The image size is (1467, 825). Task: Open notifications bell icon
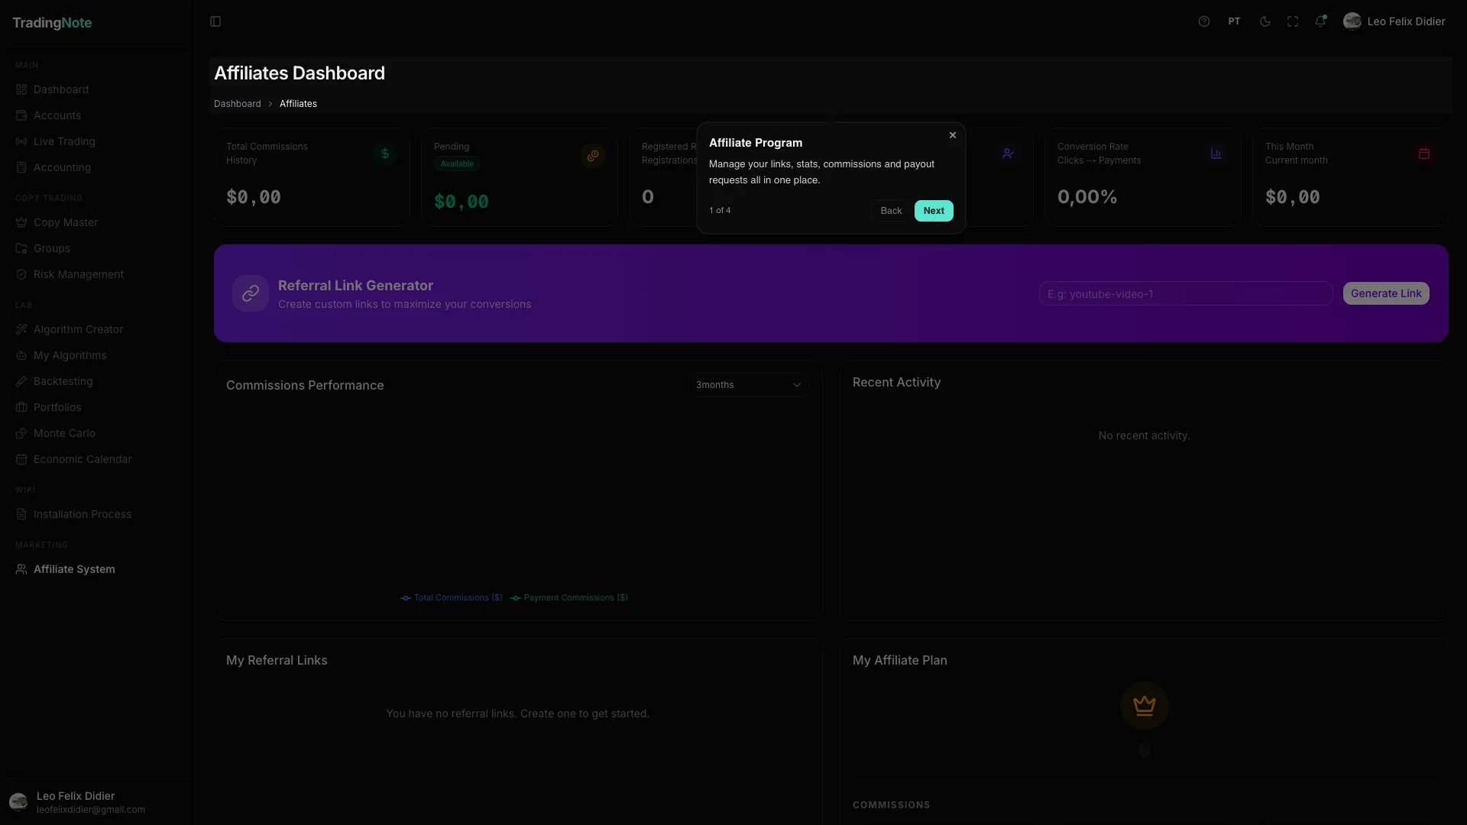(x=1320, y=21)
